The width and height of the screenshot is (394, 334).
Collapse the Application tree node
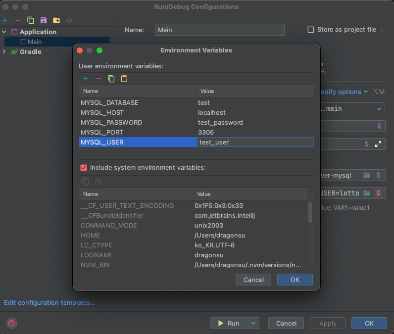(4, 32)
